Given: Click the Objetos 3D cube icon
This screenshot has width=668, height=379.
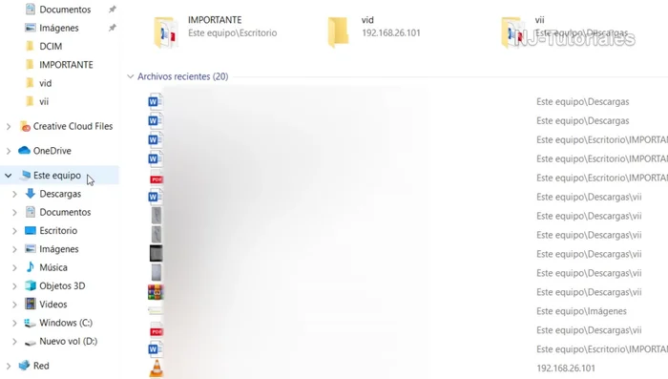Looking at the screenshot, I should (31, 285).
